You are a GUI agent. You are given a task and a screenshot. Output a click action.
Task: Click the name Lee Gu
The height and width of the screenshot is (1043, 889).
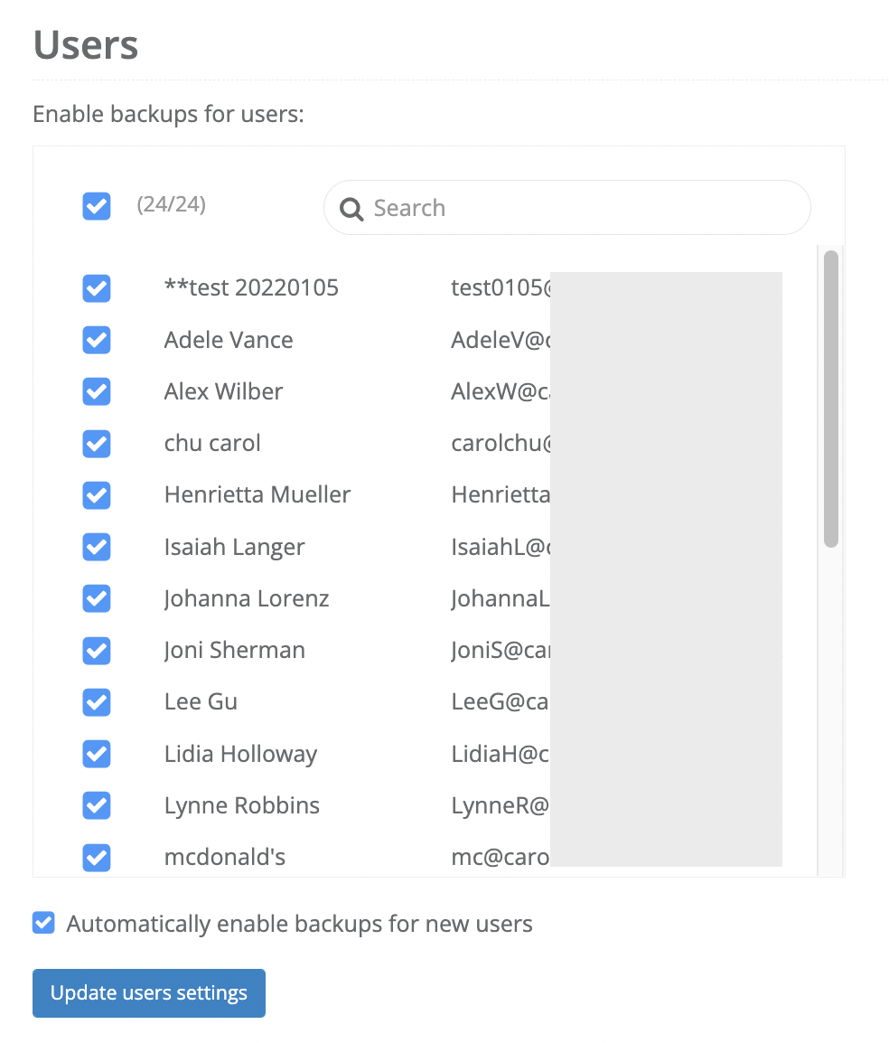[201, 701]
